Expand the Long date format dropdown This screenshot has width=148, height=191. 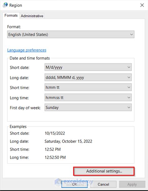[x=88, y=77]
